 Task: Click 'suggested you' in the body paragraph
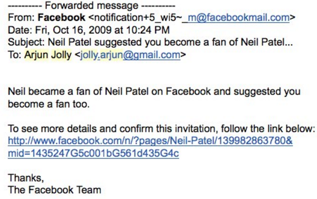coord(267,92)
